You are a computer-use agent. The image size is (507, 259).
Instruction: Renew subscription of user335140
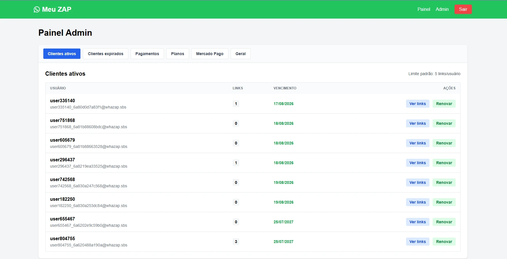(x=444, y=104)
